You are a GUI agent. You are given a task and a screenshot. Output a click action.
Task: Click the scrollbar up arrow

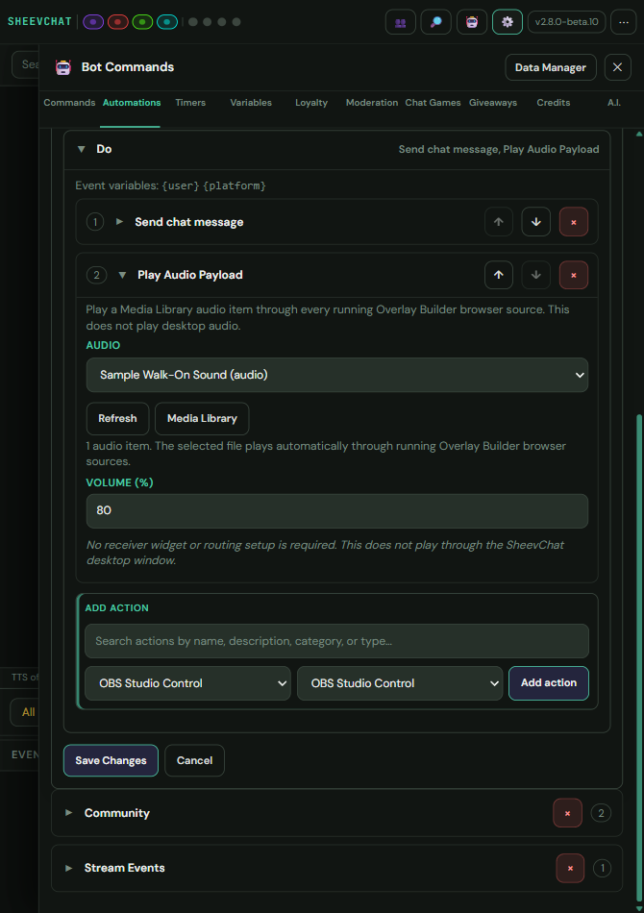coord(639,134)
